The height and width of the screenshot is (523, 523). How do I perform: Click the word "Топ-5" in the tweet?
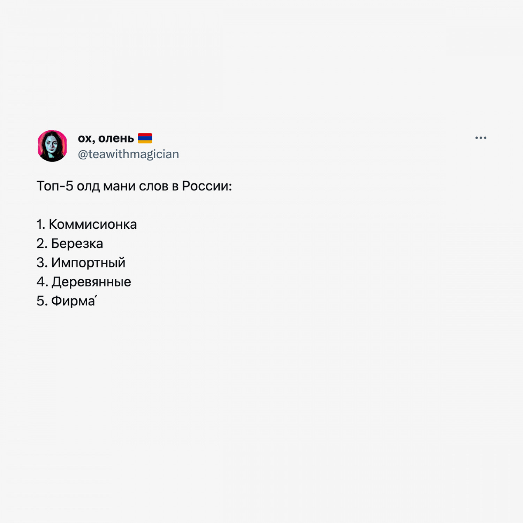pyautogui.click(x=55, y=186)
